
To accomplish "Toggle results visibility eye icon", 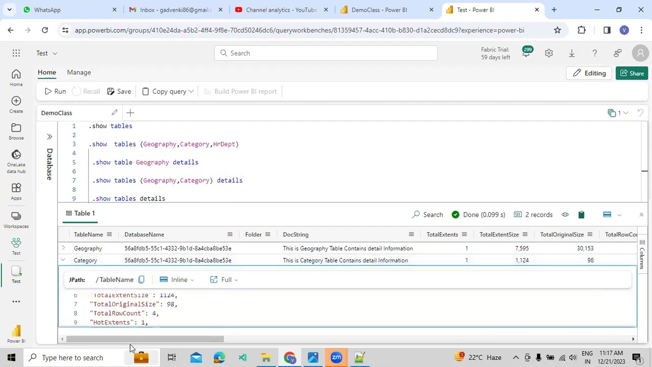I will coord(565,215).
